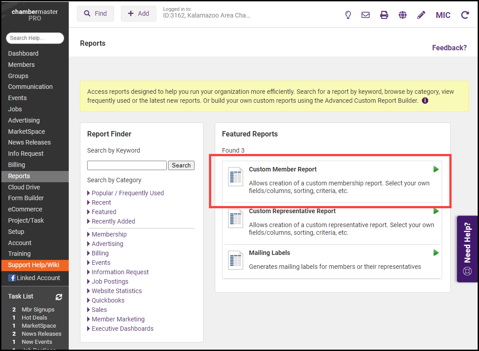
Task: Run the Custom Member Report green arrow
Action: coord(436,169)
